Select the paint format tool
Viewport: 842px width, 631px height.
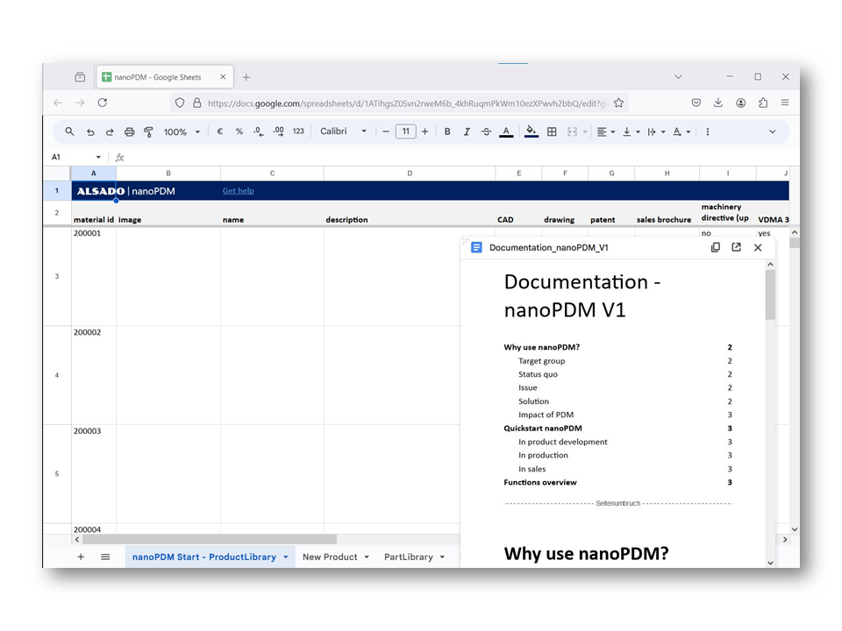(149, 131)
